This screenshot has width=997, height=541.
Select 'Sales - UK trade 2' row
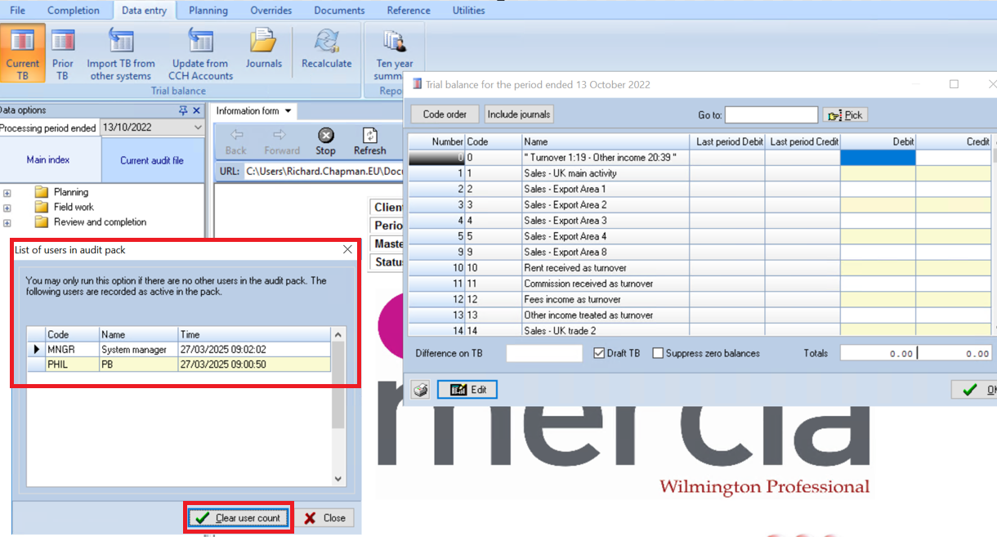pyautogui.click(x=700, y=330)
